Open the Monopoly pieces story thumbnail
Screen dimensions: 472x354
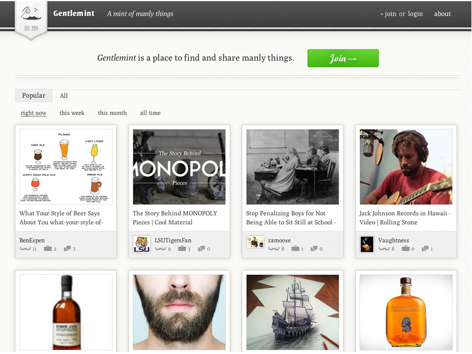[179, 167]
